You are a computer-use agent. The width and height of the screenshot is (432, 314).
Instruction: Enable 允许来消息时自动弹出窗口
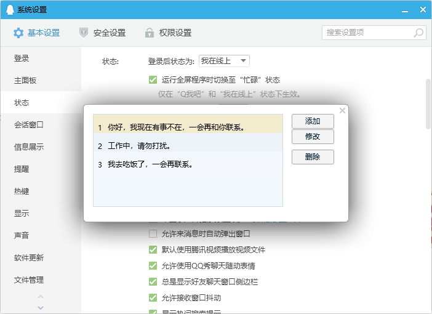153,234
